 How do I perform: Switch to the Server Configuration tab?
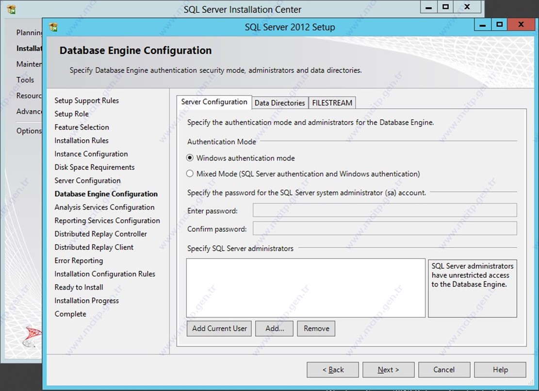coord(214,102)
